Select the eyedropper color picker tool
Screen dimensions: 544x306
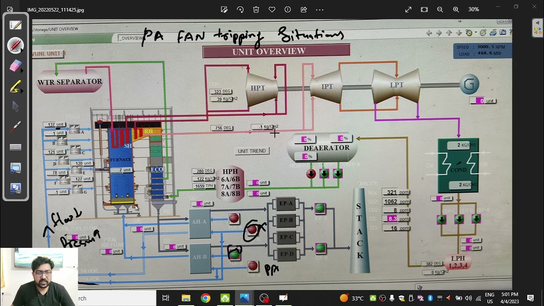[16, 127]
